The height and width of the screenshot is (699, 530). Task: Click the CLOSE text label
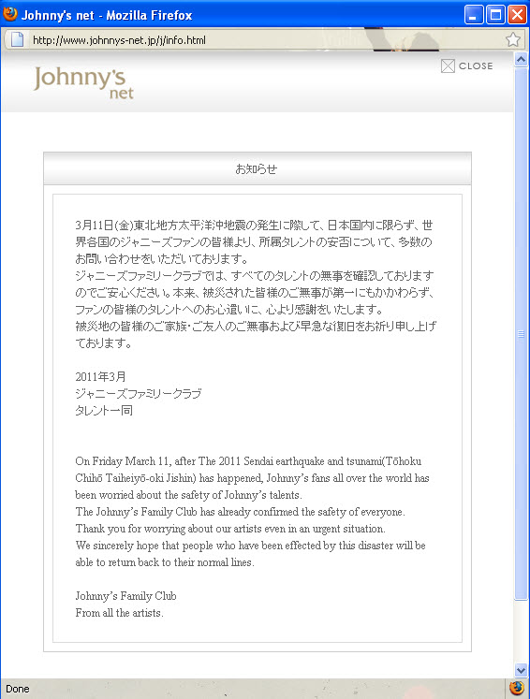[476, 66]
